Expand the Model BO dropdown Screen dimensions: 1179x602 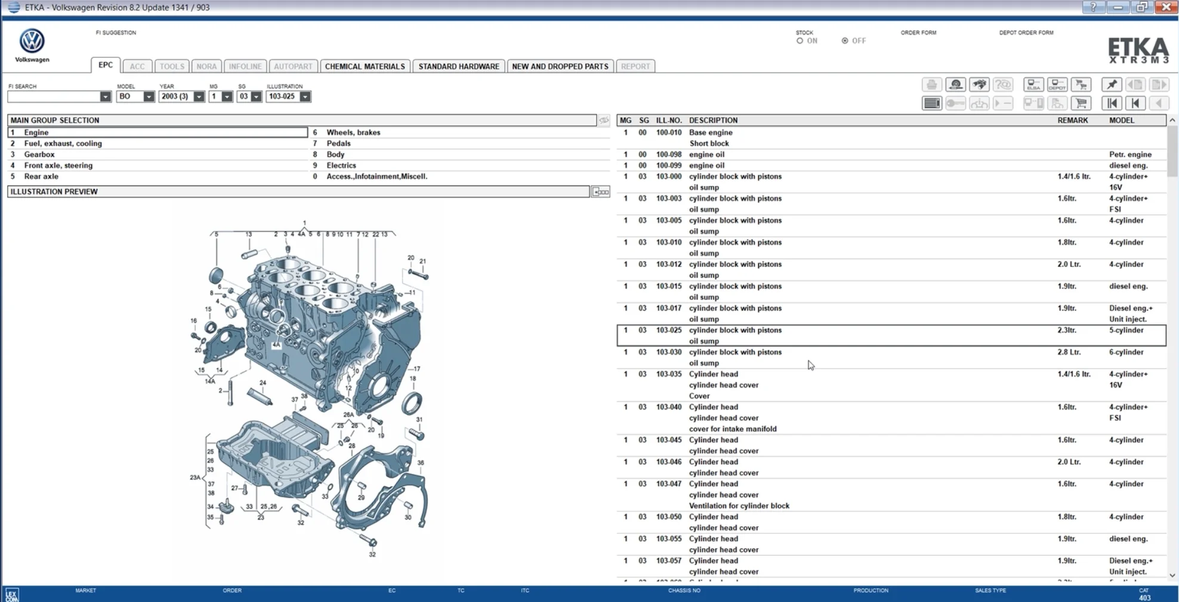pos(149,97)
